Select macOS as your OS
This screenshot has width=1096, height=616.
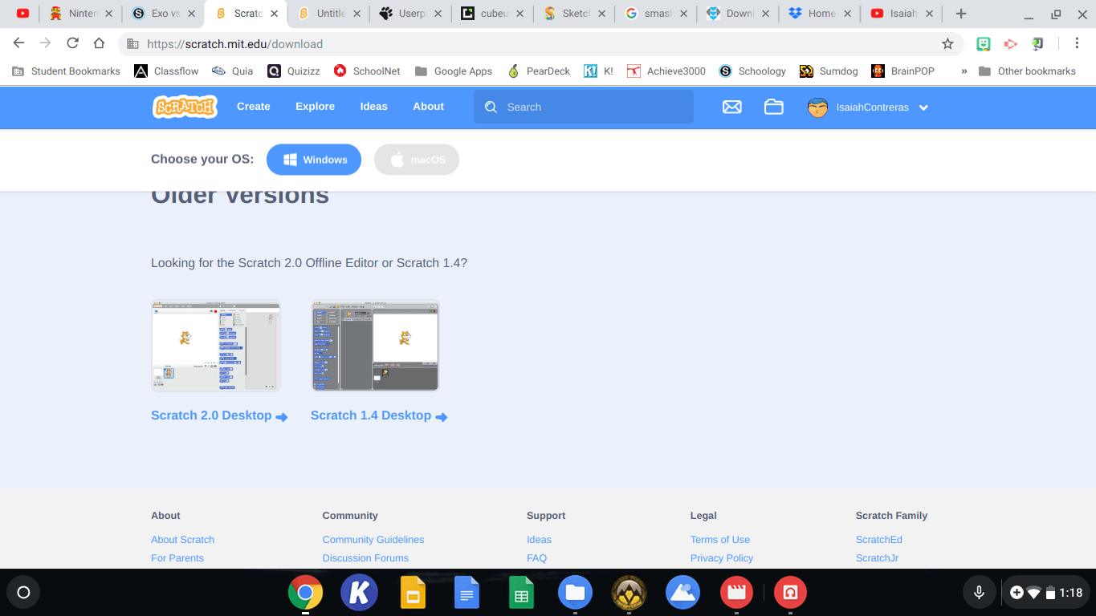tap(417, 160)
